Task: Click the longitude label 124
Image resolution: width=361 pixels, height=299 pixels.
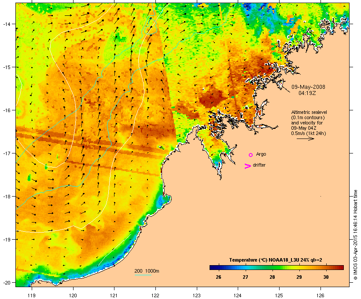Action: click(x=238, y=295)
